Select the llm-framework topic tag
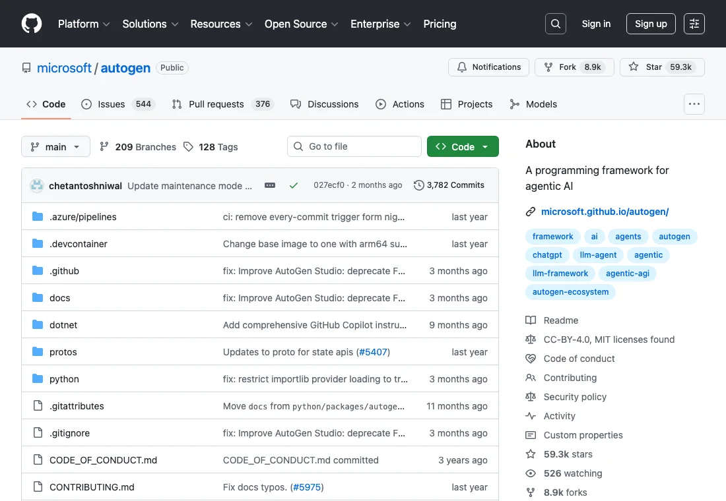The height and width of the screenshot is (501, 726). [x=560, y=274]
